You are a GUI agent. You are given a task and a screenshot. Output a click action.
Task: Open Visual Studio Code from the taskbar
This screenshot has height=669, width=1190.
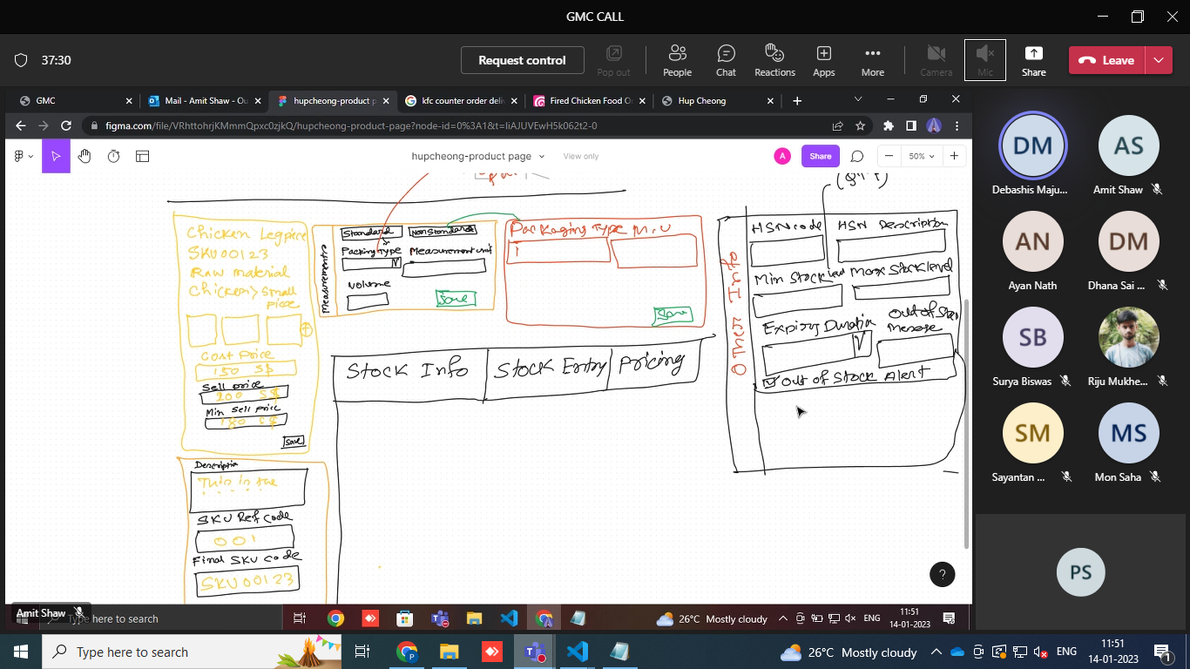pyautogui.click(x=577, y=652)
